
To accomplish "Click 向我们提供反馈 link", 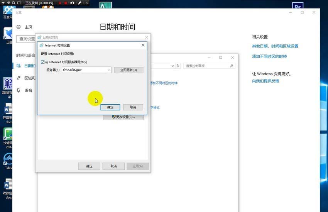I will (x=265, y=81).
